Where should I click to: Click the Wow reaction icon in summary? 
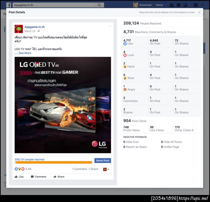20,169
